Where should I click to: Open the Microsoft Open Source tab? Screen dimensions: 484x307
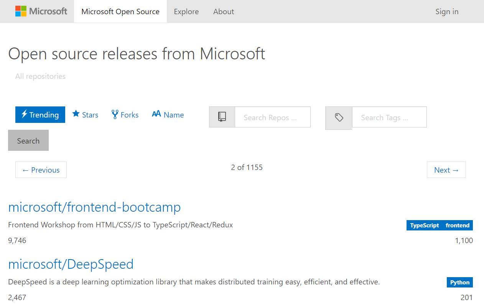click(x=120, y=11)
